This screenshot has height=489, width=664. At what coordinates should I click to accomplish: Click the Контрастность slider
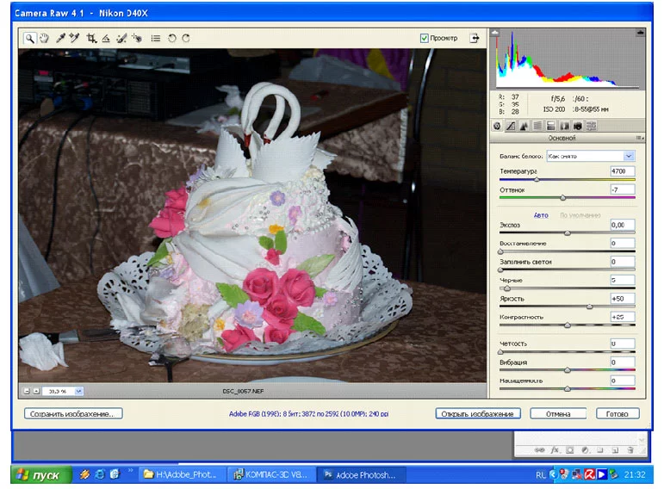tap(567, 325)
